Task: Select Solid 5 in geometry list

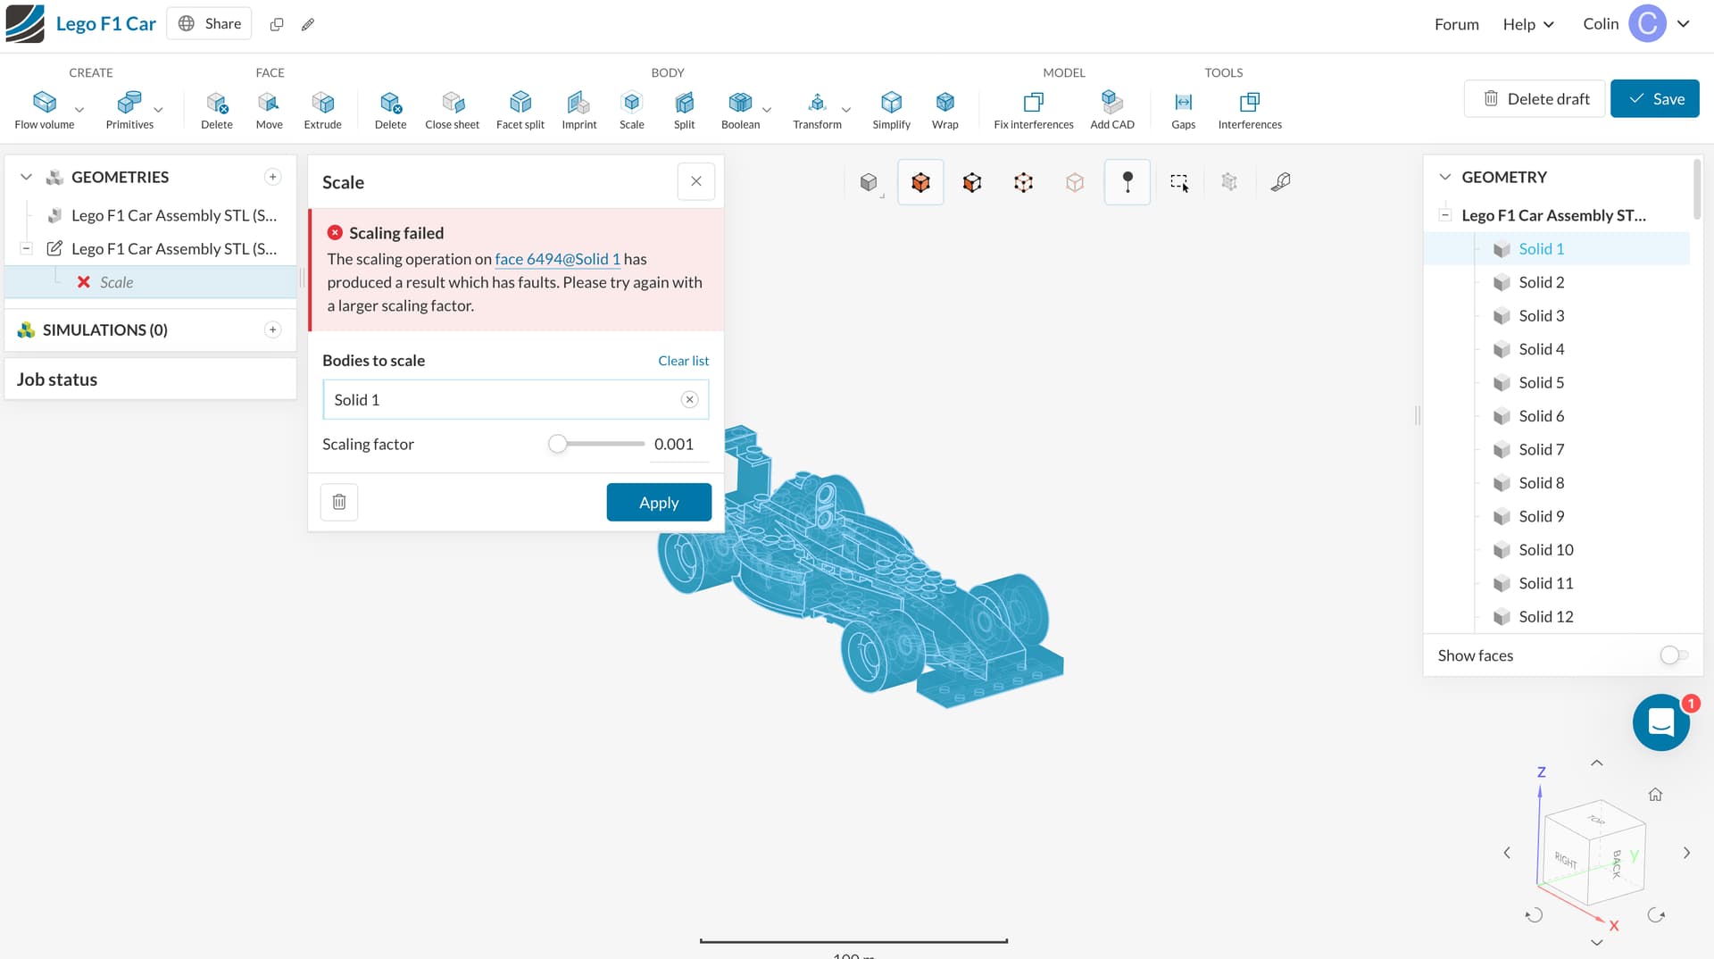Action: 1541,382
